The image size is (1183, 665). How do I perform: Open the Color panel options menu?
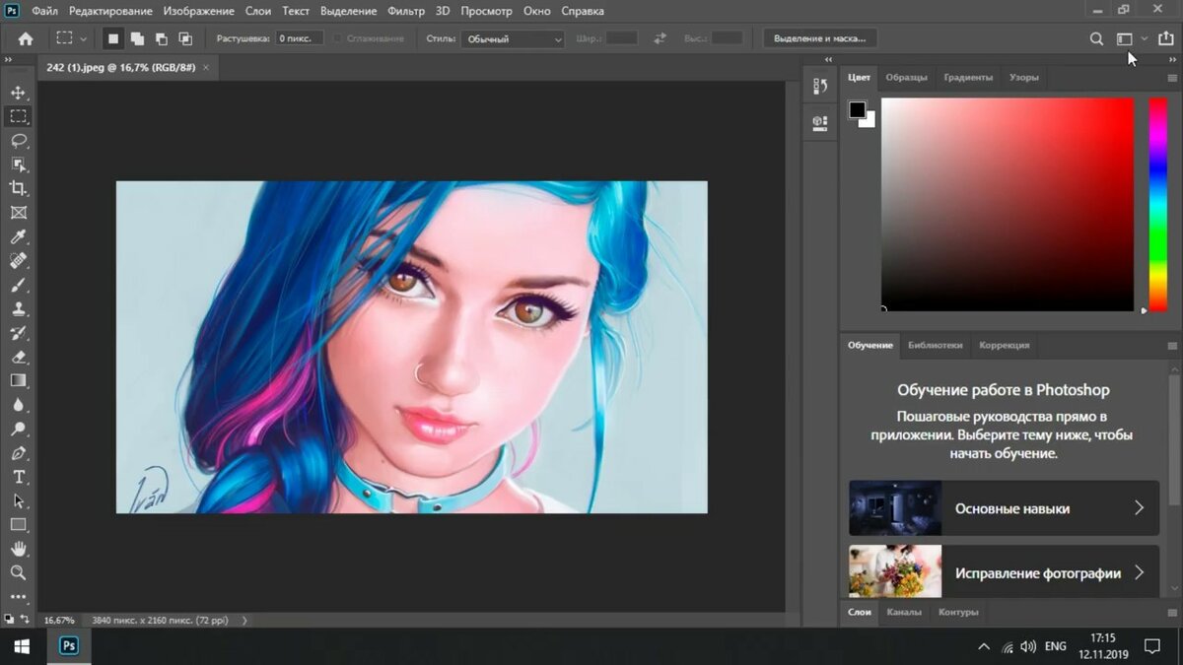click(x=1172, y=78)
